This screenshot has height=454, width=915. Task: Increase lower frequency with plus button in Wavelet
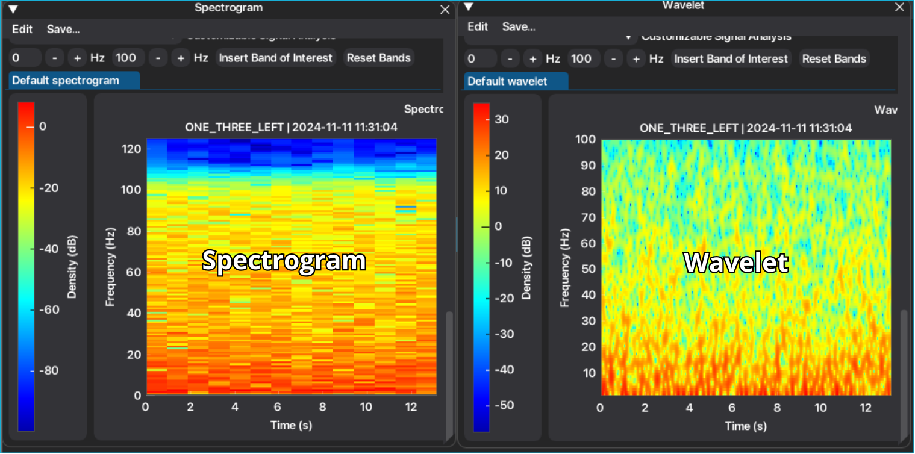tap(532, 58)
